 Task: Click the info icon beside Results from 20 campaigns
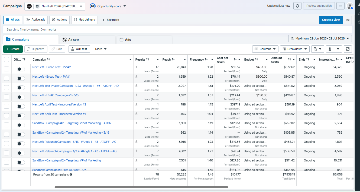[x=71, y=175]
